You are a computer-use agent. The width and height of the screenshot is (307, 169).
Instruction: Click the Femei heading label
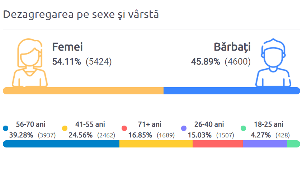click(67, 47)
